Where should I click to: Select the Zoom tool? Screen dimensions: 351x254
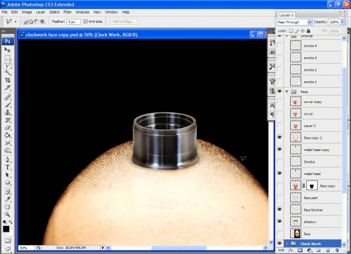(x=8, y=214)
